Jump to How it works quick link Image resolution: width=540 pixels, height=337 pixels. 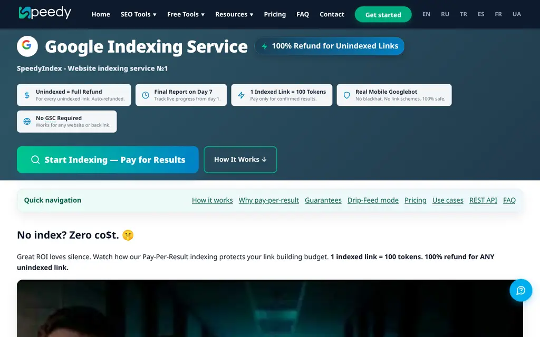[212, 200]
